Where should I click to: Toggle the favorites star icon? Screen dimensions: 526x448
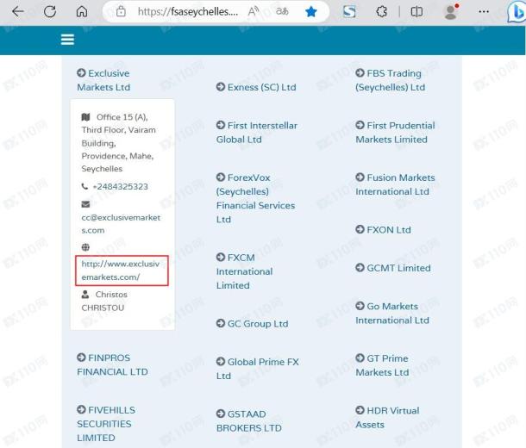(x=311, y=12)
